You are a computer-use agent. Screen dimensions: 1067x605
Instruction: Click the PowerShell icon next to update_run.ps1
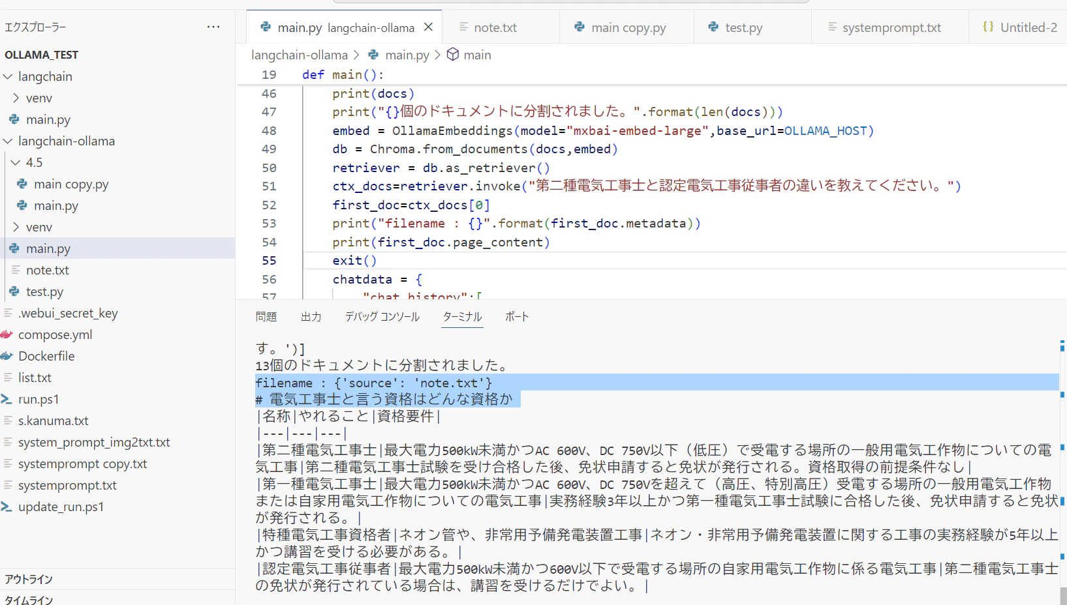coord(7,507)
